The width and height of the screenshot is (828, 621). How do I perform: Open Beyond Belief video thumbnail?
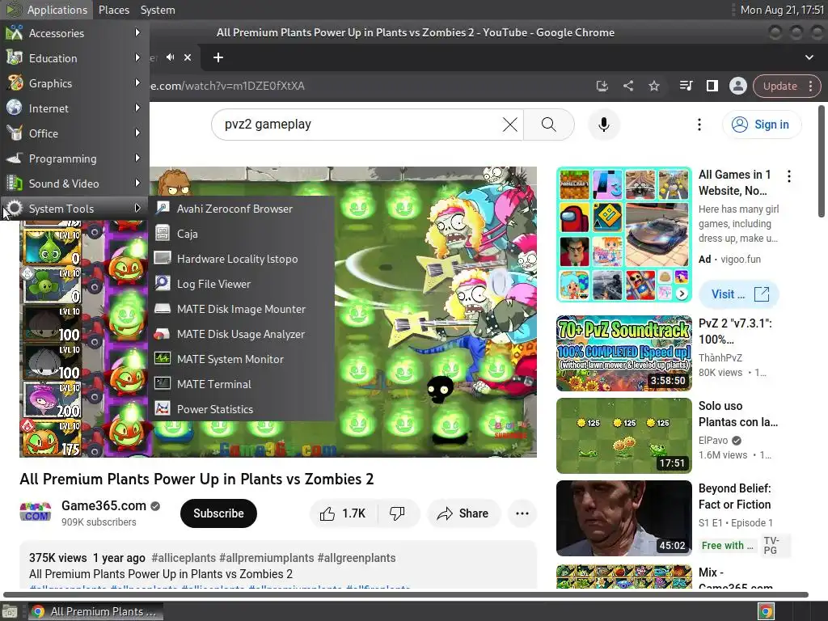click(x=624, y=518)
